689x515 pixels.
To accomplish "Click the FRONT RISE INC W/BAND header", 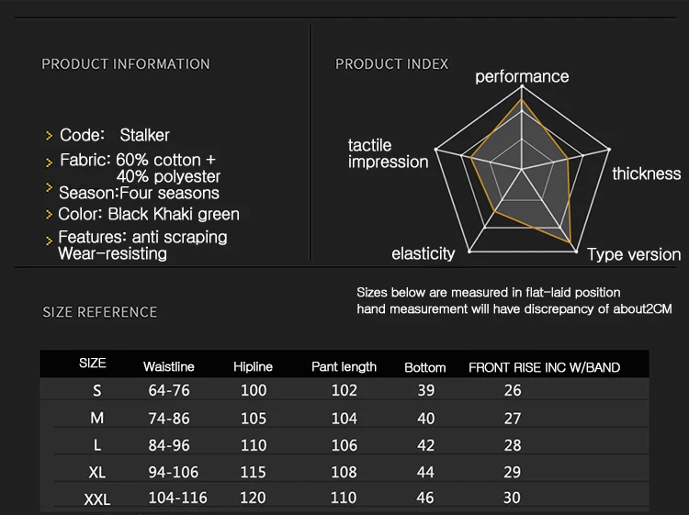I will [544, 367].
